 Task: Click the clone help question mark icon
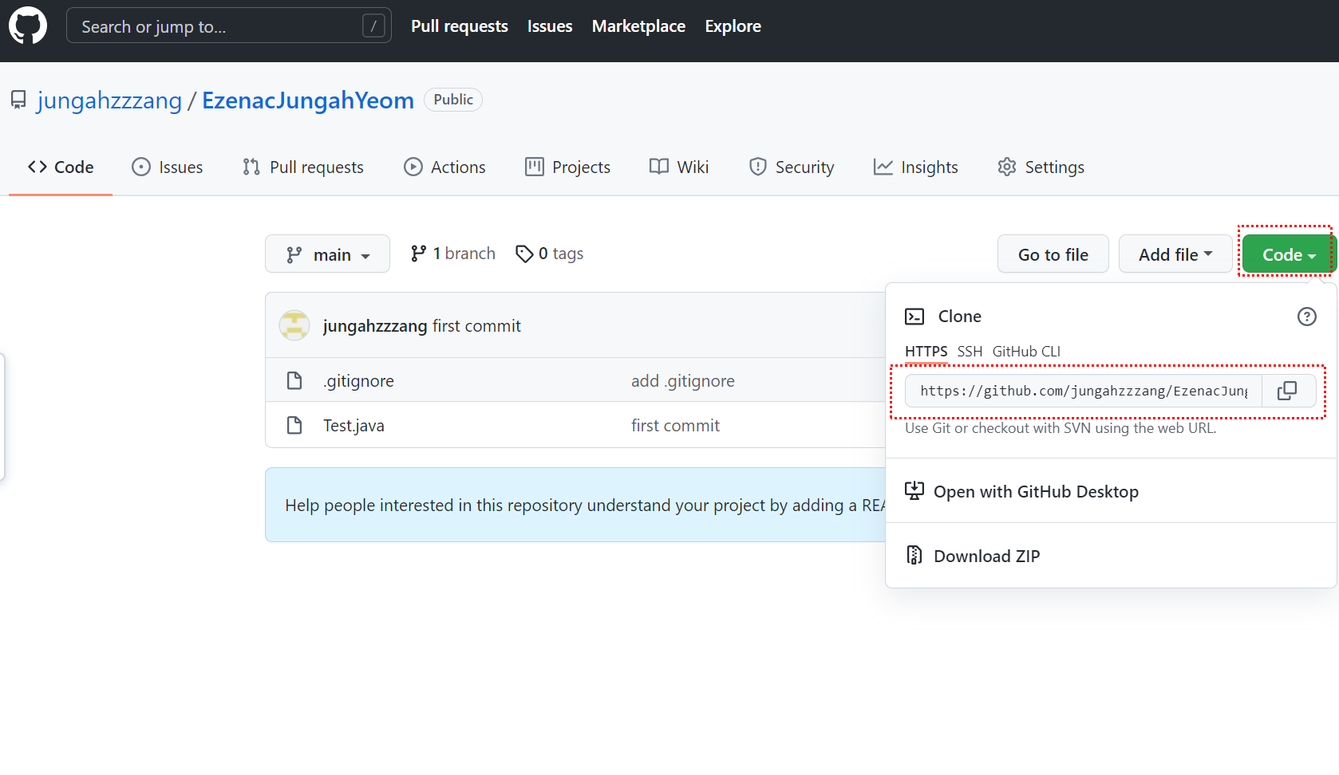(1307, 317)
